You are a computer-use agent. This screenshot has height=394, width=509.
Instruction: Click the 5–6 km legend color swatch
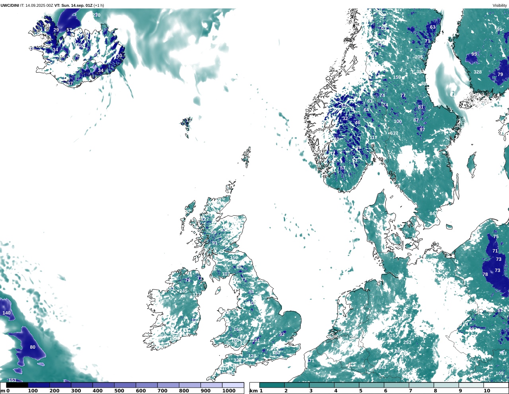pos(371,385)
